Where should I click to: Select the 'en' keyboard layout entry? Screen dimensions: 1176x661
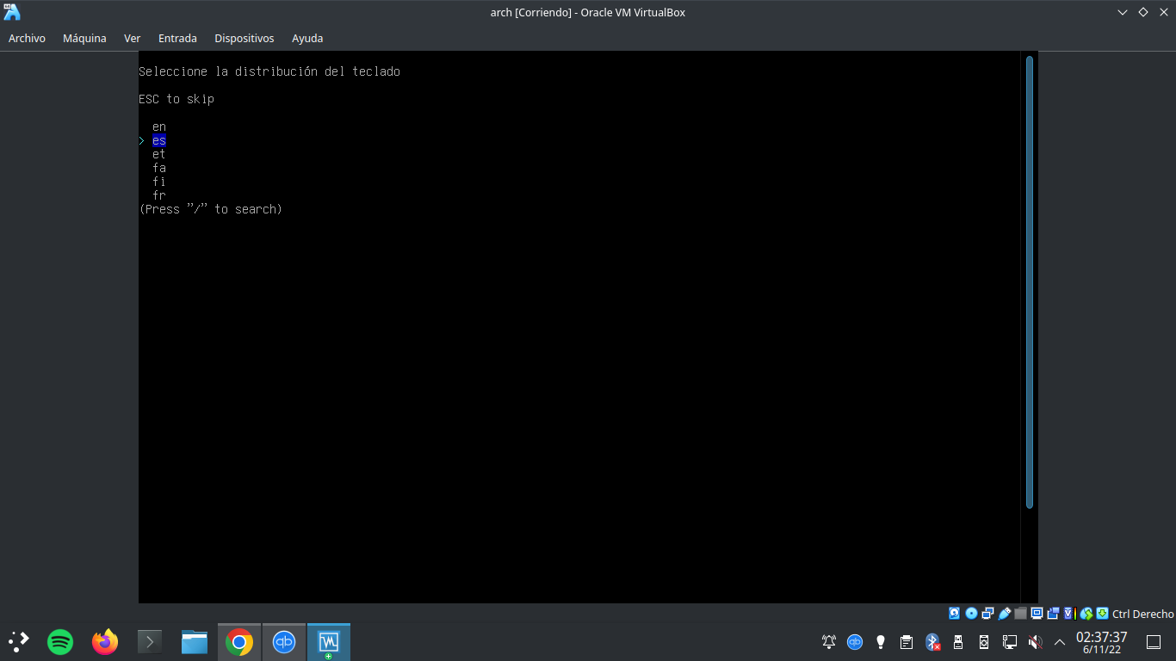(159, 126)
